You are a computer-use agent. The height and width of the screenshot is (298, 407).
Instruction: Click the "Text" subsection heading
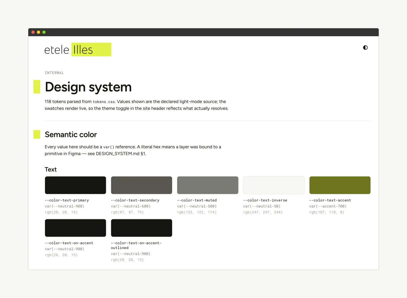(51, 170)
